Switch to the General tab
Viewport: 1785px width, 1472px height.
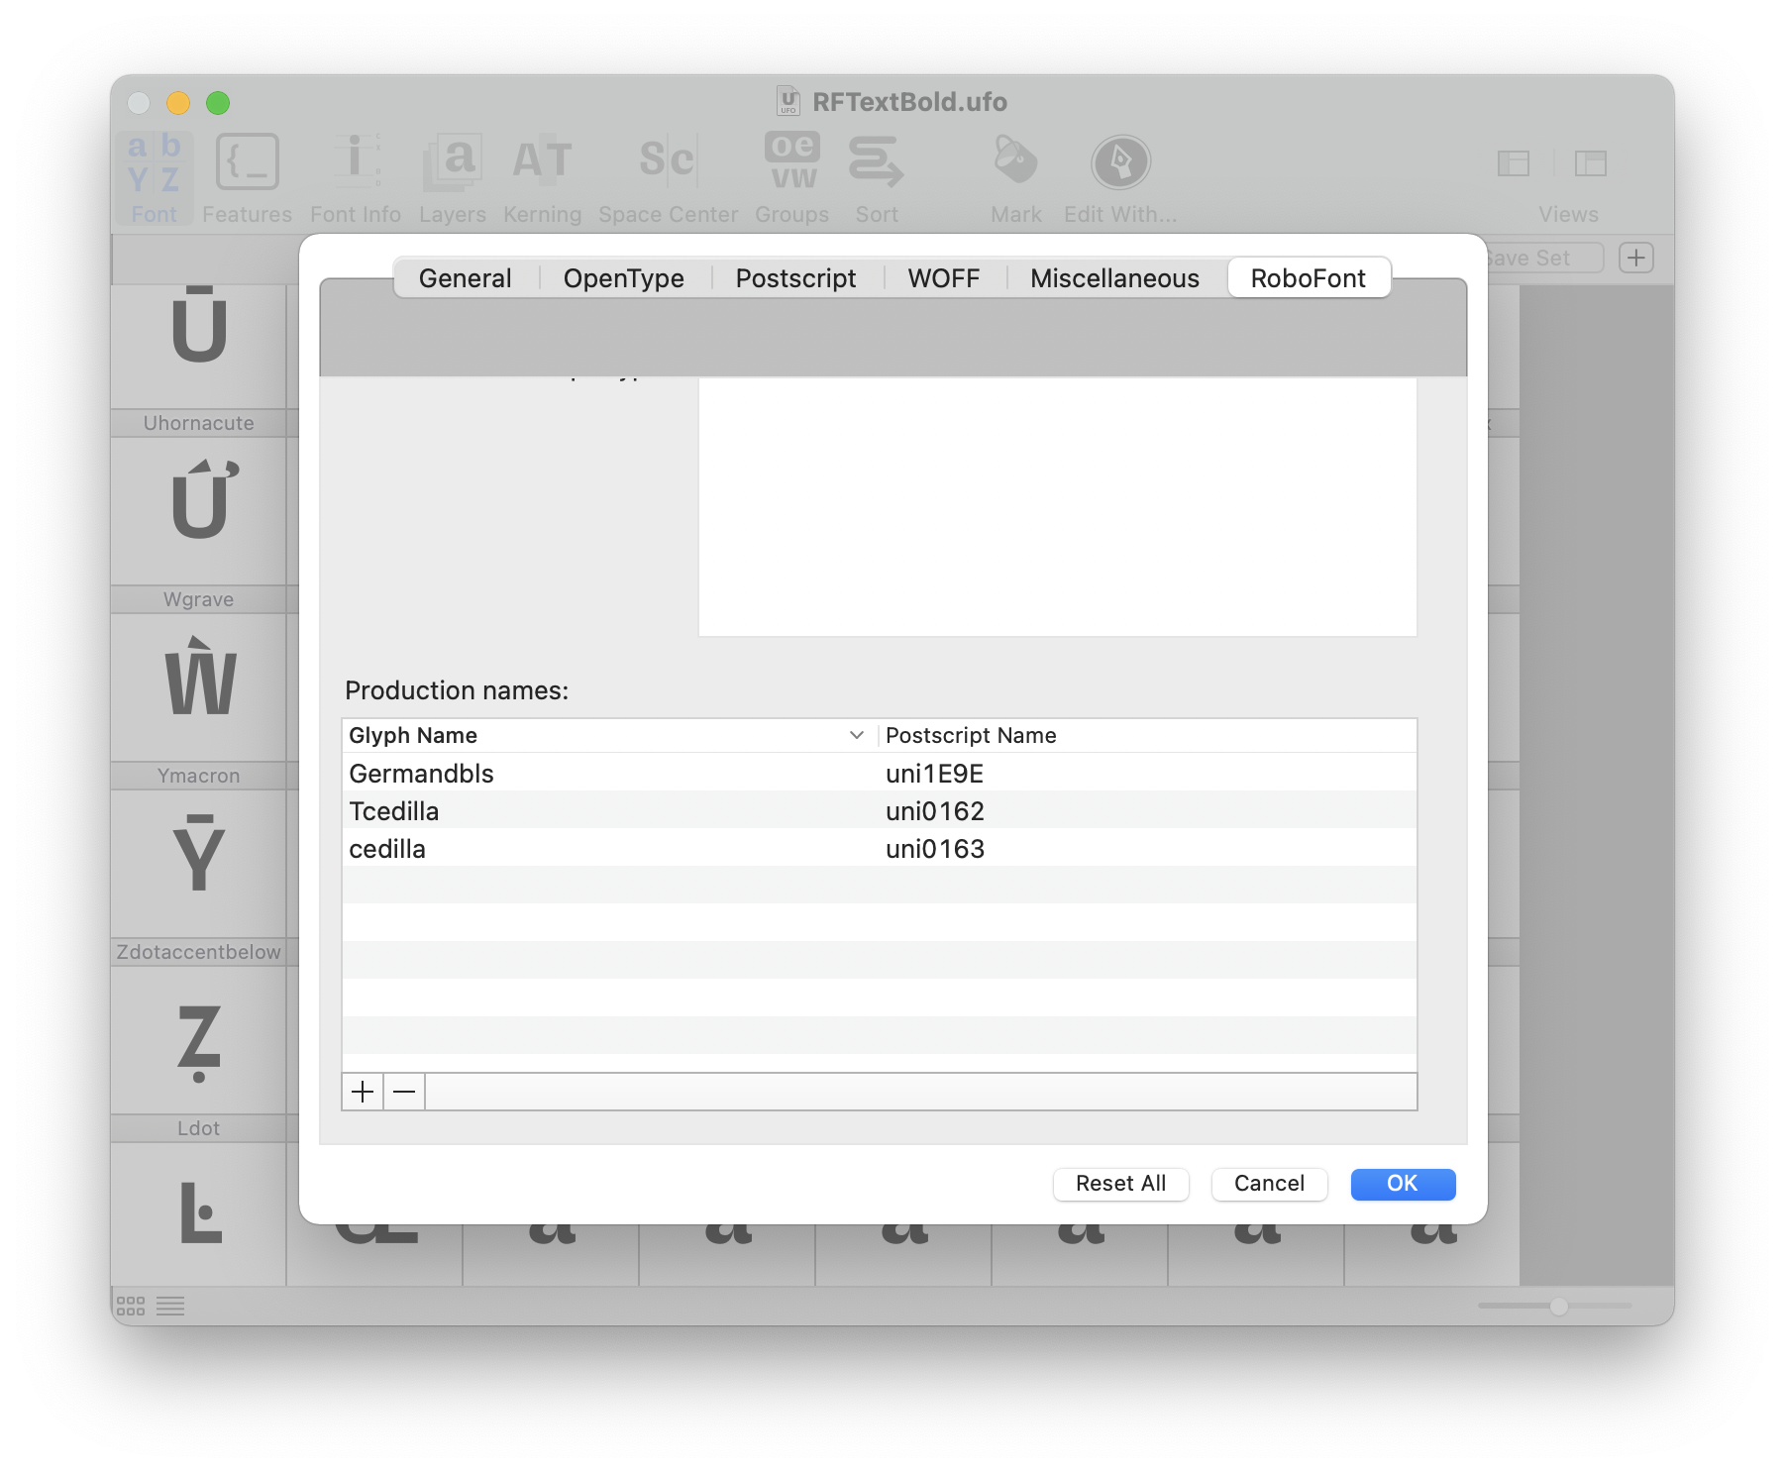coord(466,278)
